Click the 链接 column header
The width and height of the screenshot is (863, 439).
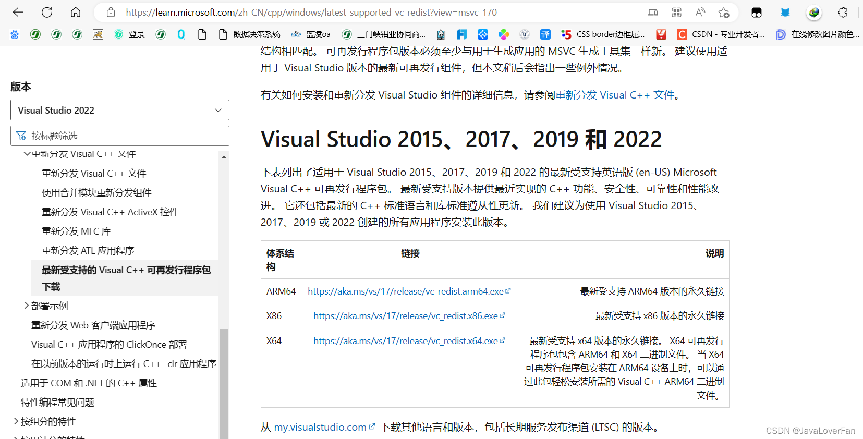click(x=410, y=253)
